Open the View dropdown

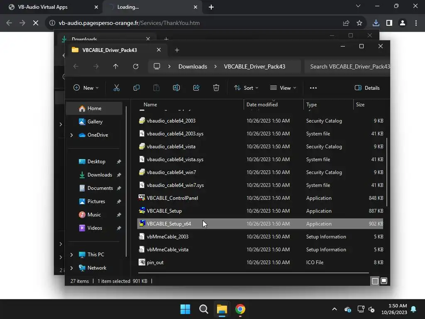coord(283,88)
